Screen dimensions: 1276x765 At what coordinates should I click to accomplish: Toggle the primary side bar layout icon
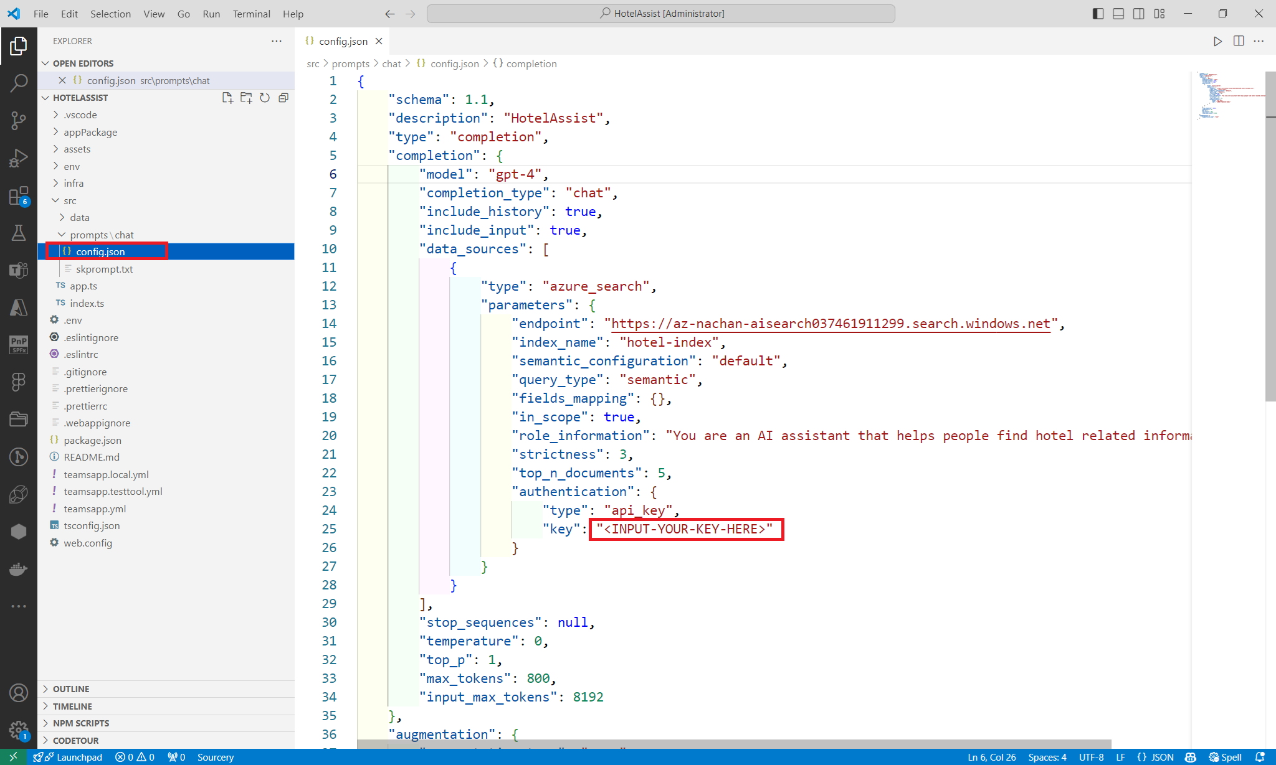1098,14
